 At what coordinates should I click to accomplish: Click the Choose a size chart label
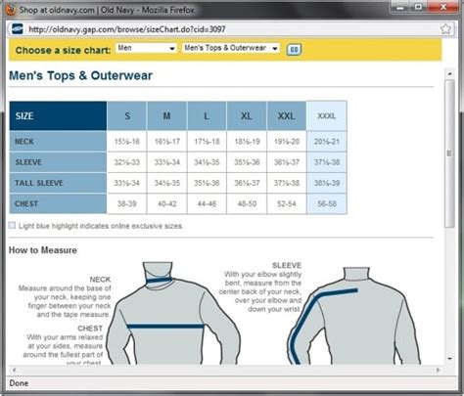(x=63, y=50)
